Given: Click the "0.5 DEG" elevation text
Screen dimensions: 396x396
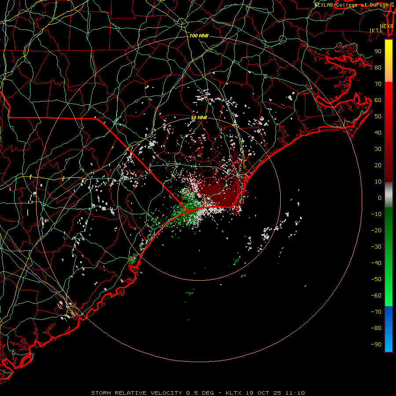Looking at the screenshot, I should (x=200, y=393).
